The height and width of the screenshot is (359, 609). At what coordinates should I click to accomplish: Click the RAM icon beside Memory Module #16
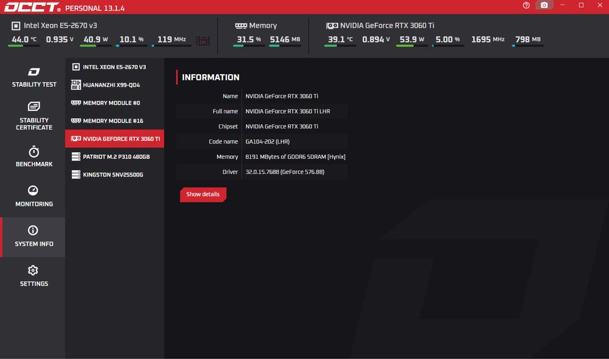point(76,120)
